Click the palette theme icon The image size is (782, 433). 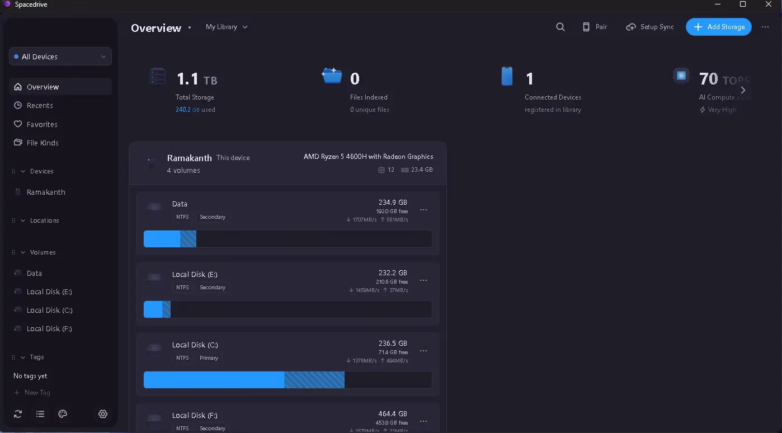point(63,414)
